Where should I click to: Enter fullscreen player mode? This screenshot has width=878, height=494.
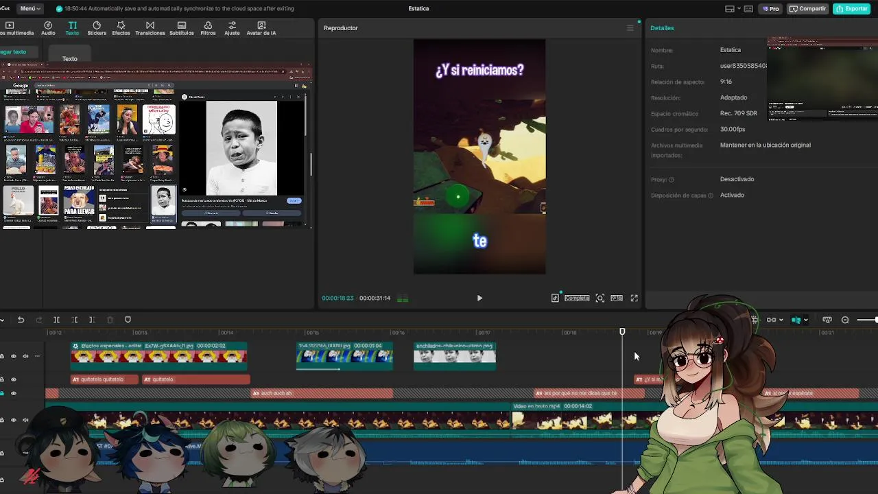(634, 298)
